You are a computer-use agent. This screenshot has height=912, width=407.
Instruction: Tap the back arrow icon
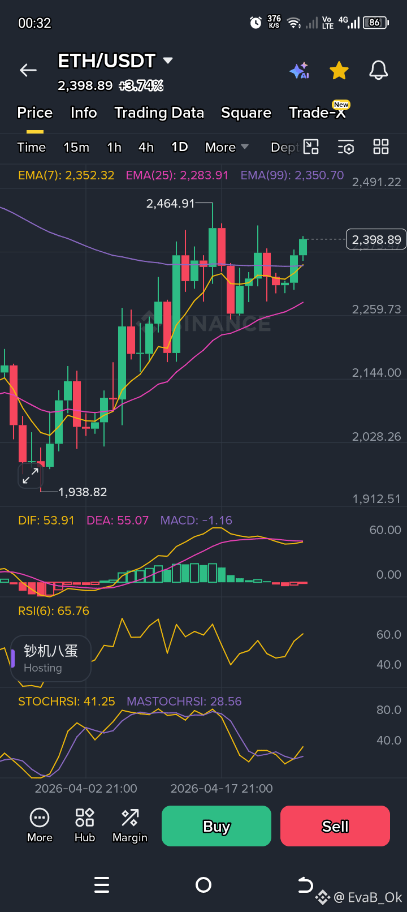pos(28,70)
